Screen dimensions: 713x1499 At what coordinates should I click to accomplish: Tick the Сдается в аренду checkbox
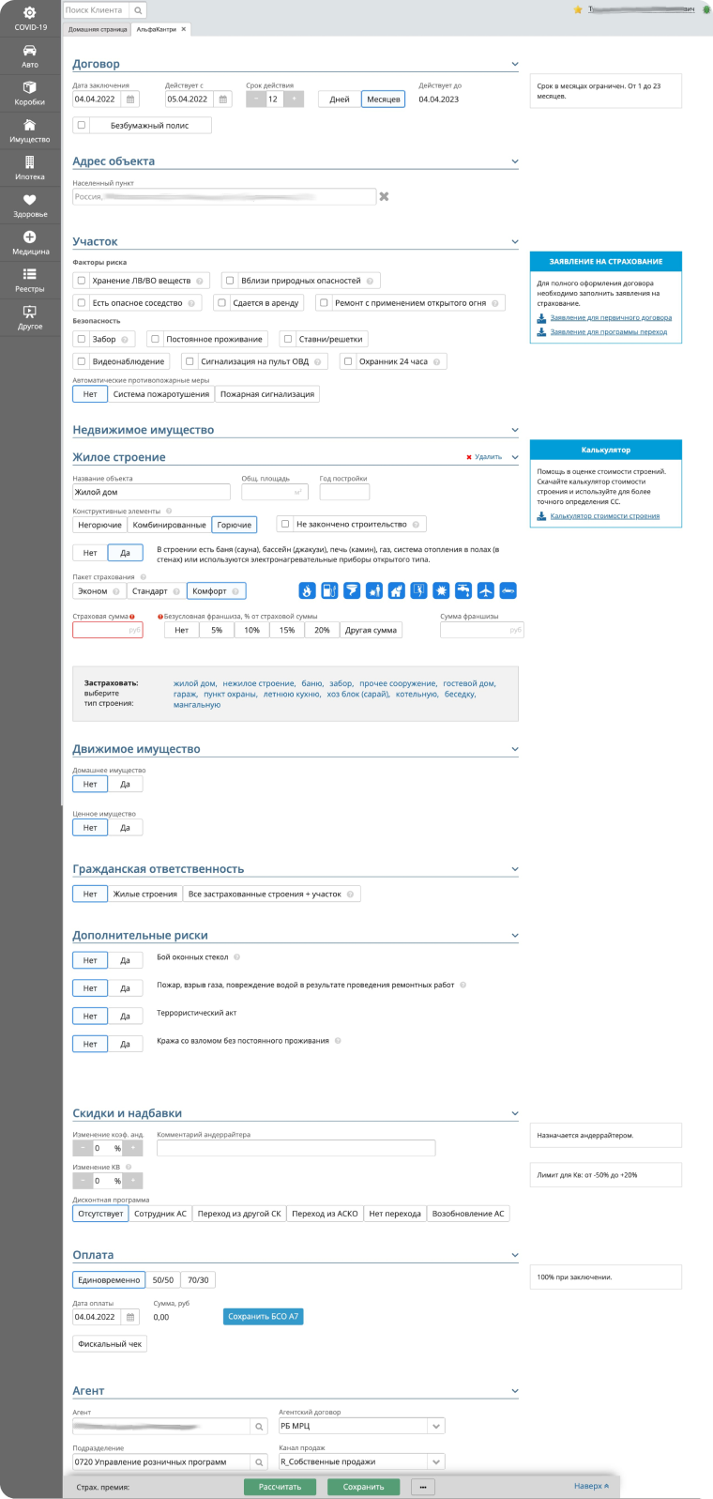pos(222,303)
